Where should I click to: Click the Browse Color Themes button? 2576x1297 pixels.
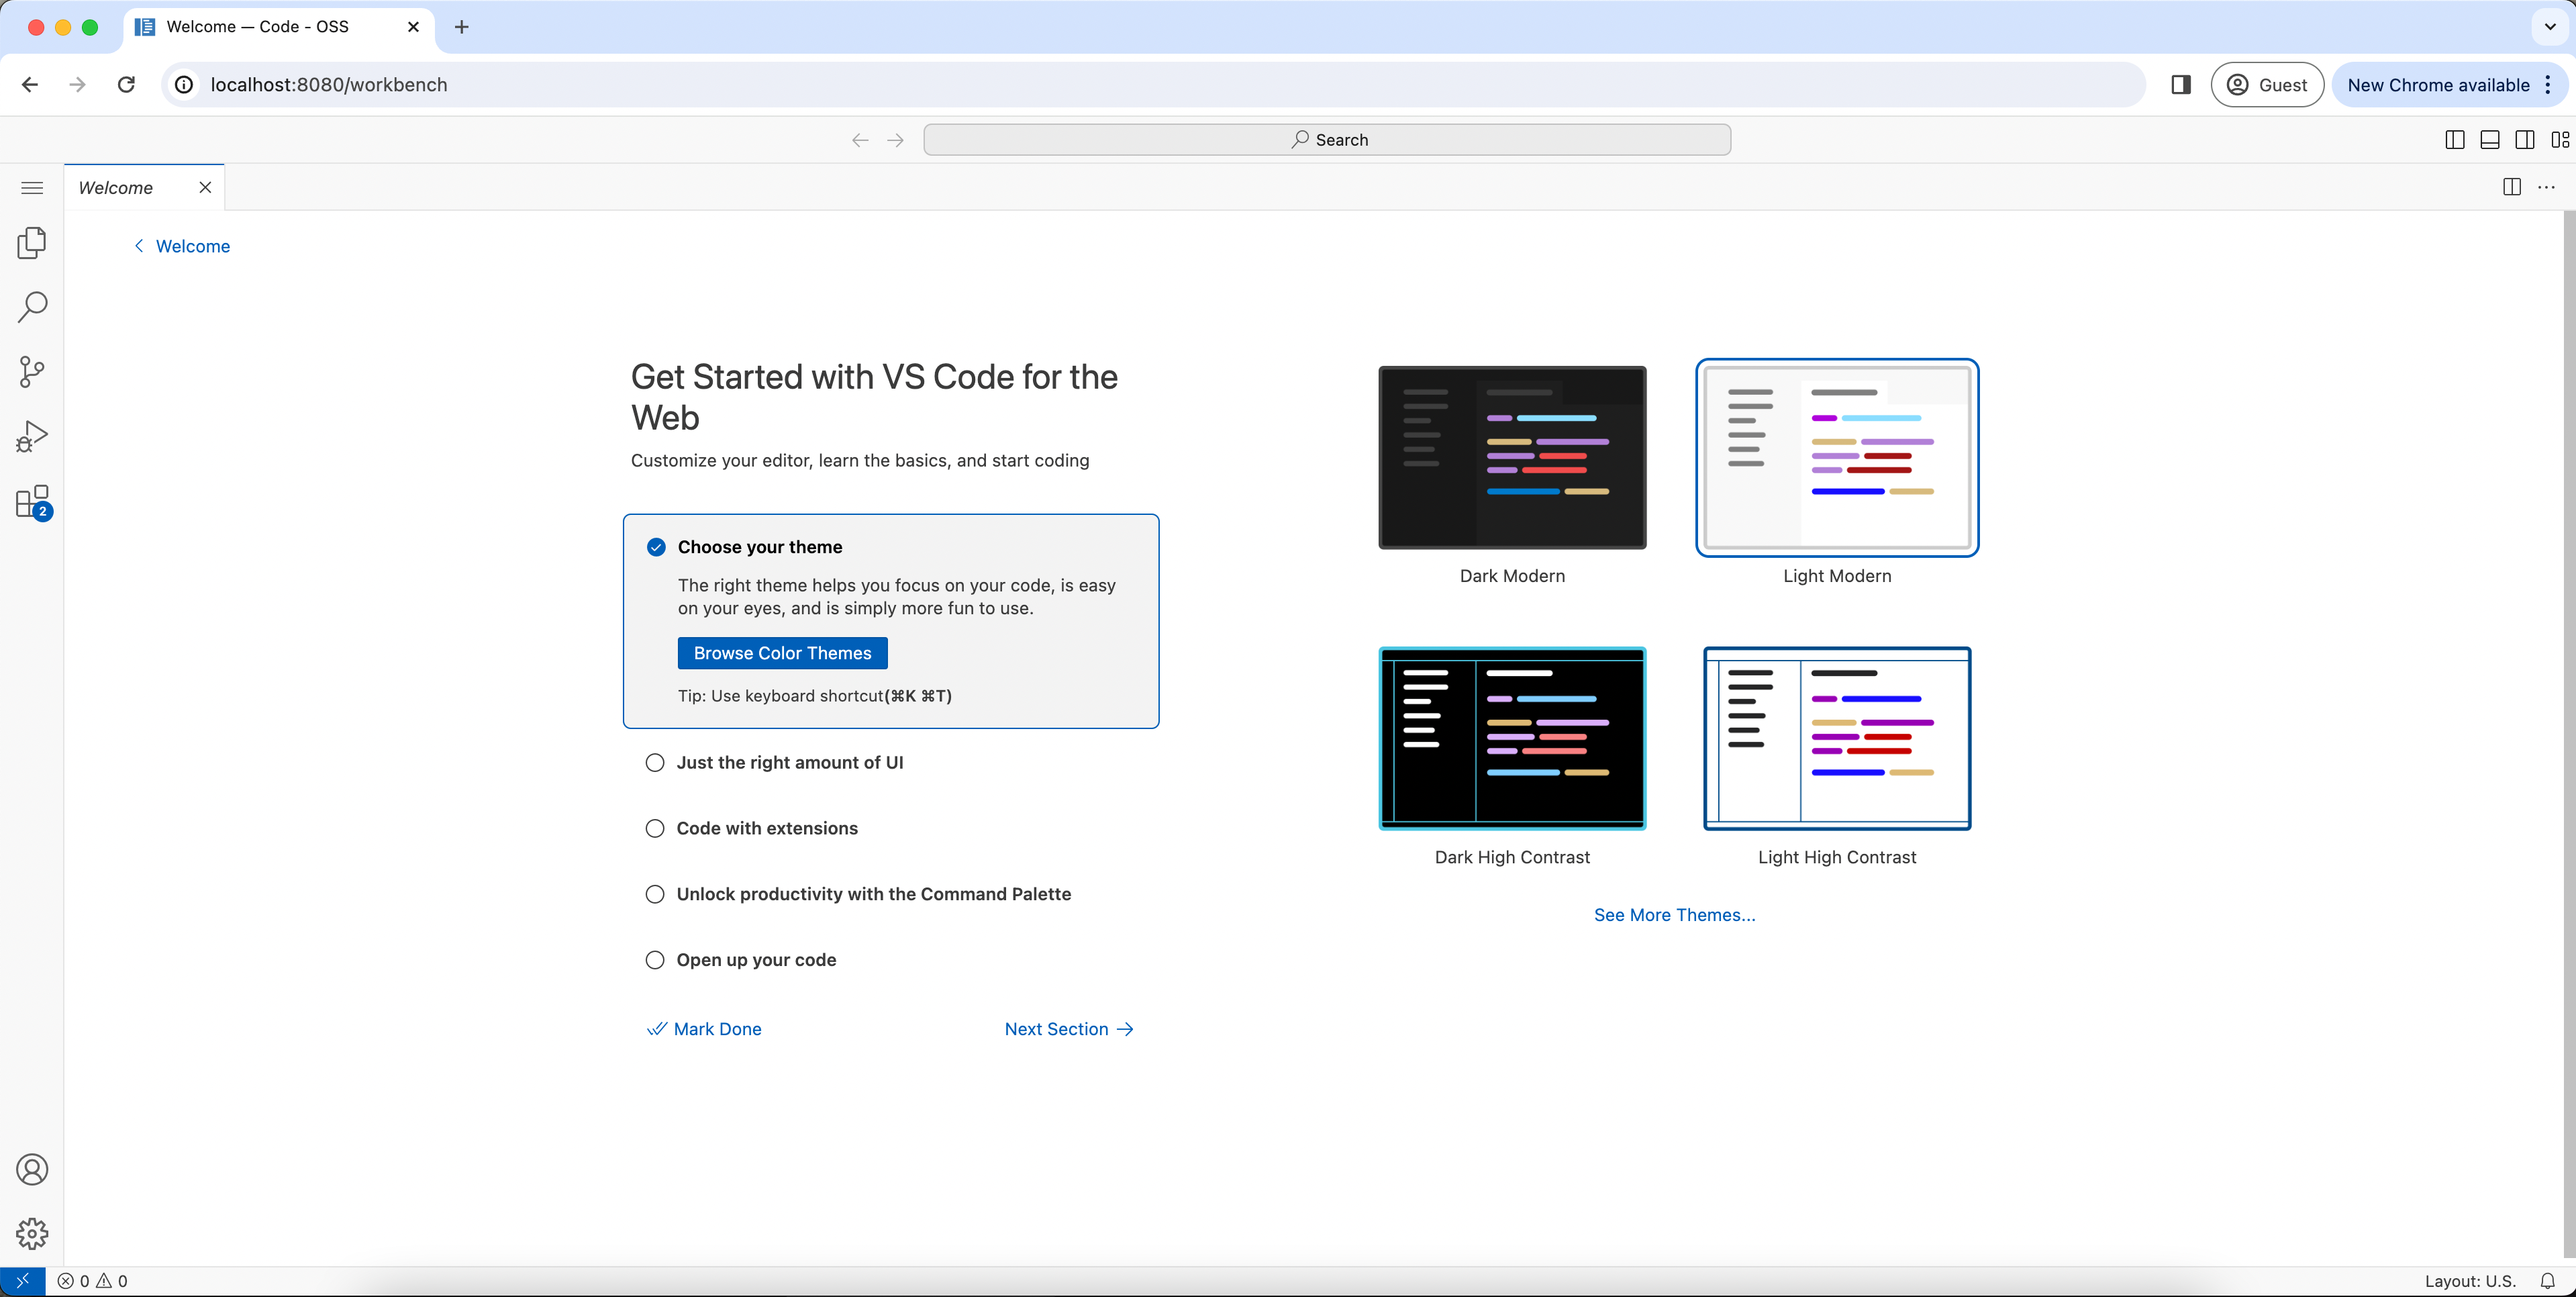click(x=782, y=653)
